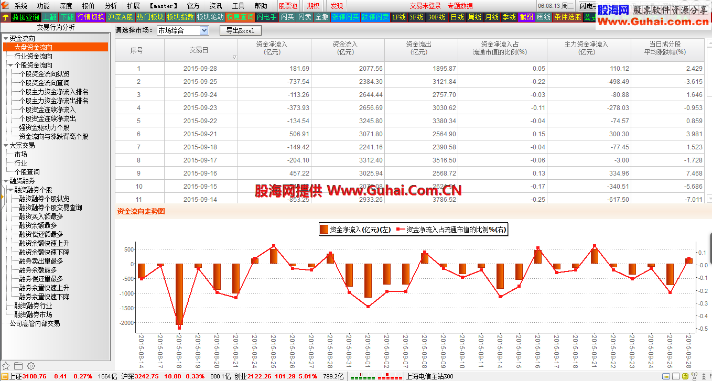Click 权息查询 toolbar button
Screen dimensions: 712x381
point(240,17)
